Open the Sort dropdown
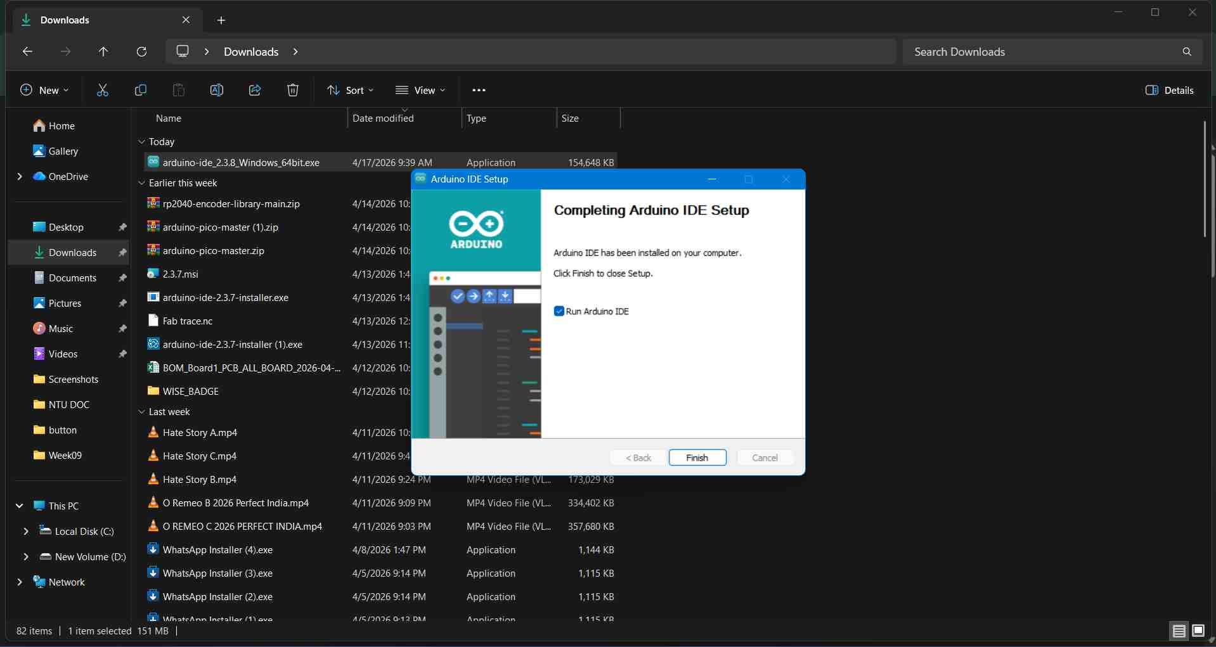Viewport: 1216px width, 647px height. click(351, 90)
